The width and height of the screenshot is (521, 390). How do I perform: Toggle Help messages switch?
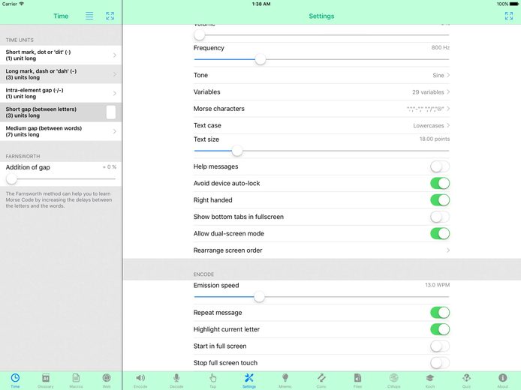coord(440,166)
